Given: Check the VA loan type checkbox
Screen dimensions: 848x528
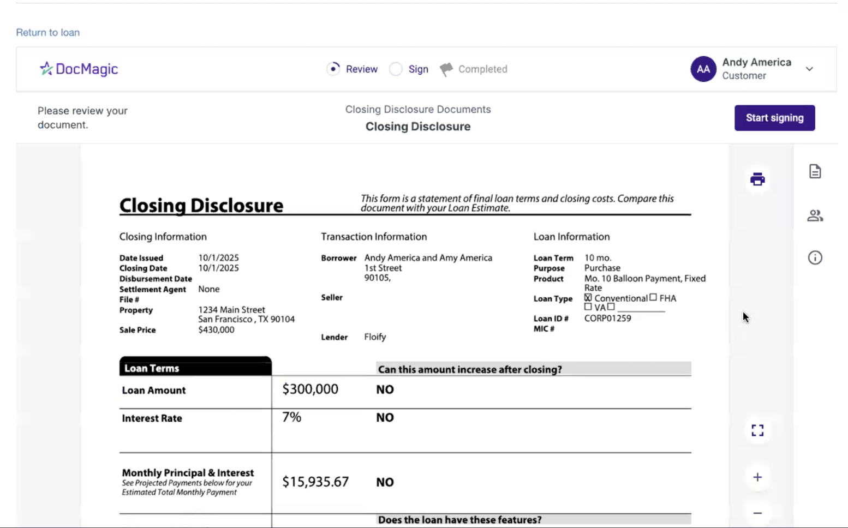Looking at the screenshot, I should point(588,307).
